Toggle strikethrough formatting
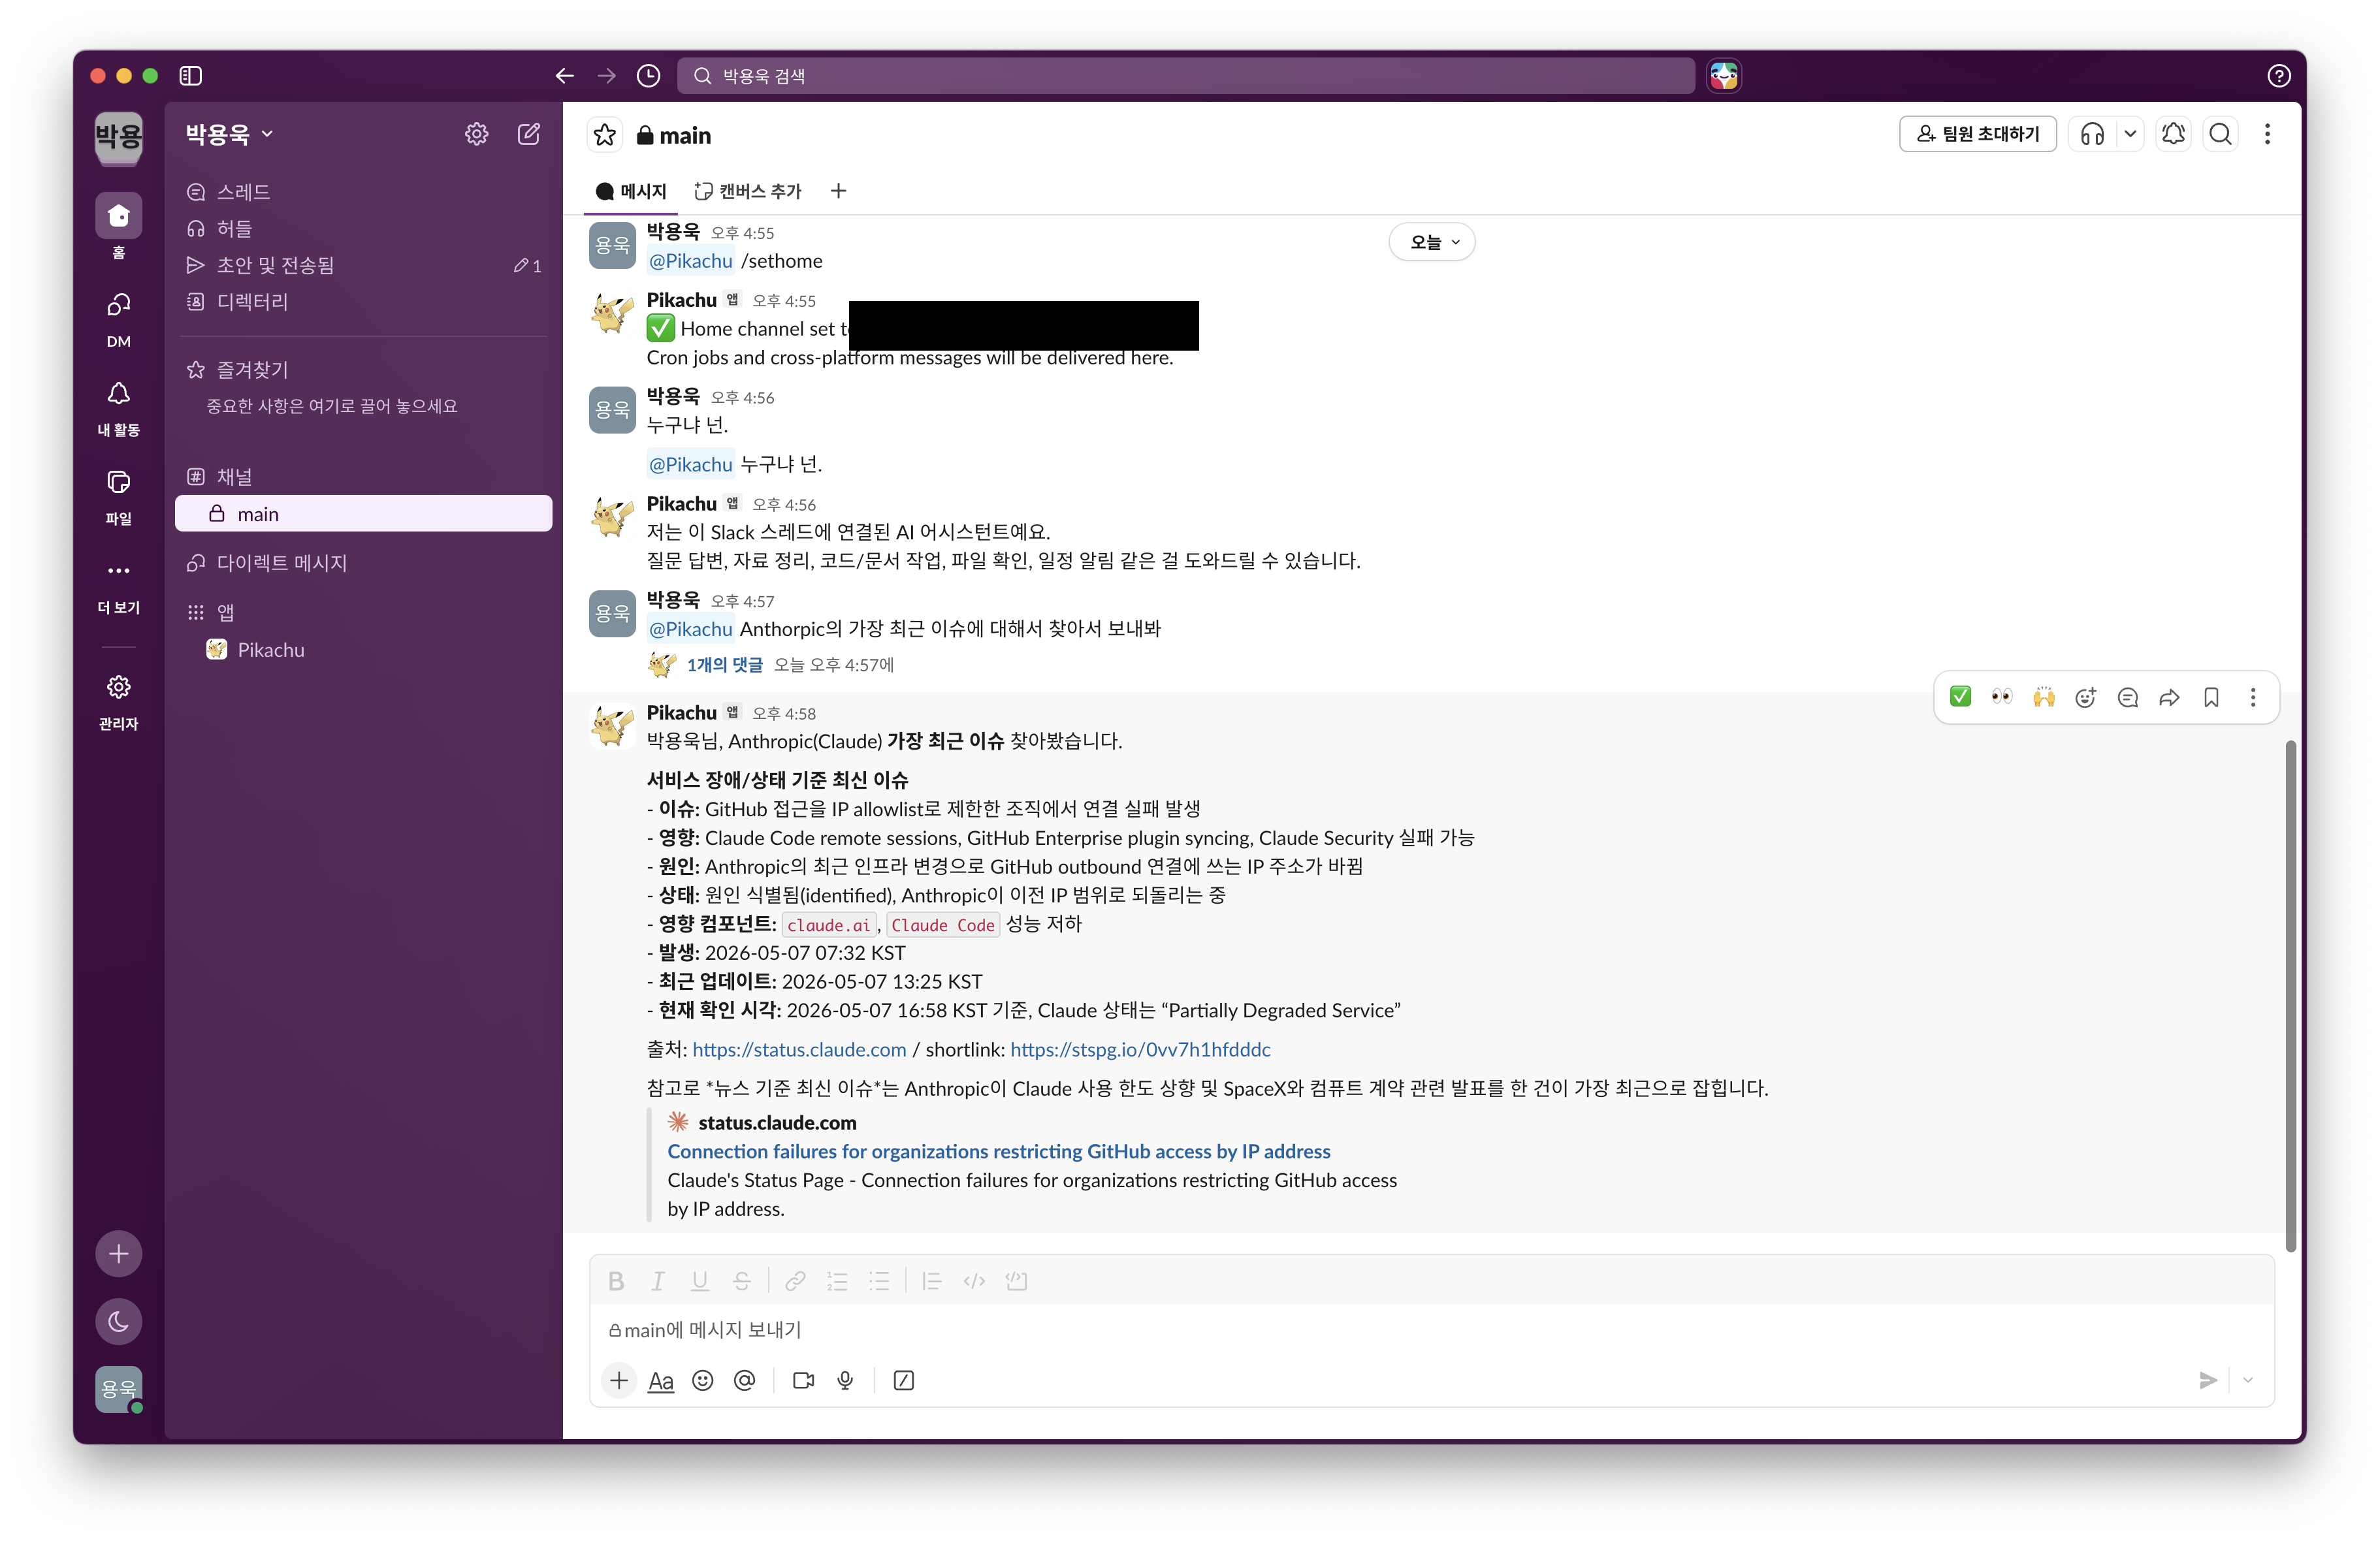The height and width of the screenshot is (1541, 2380). click(742, 1281)
